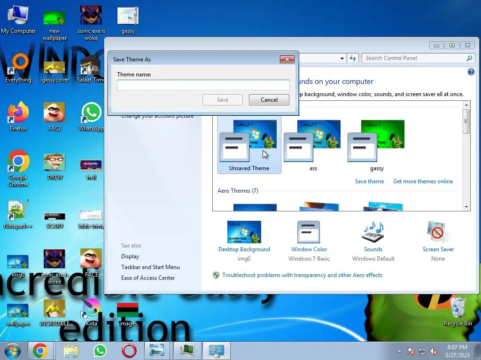Open Google Chrome desktop shortcut
This screenshot has width=481, height=360.
[x=18, y=168]
